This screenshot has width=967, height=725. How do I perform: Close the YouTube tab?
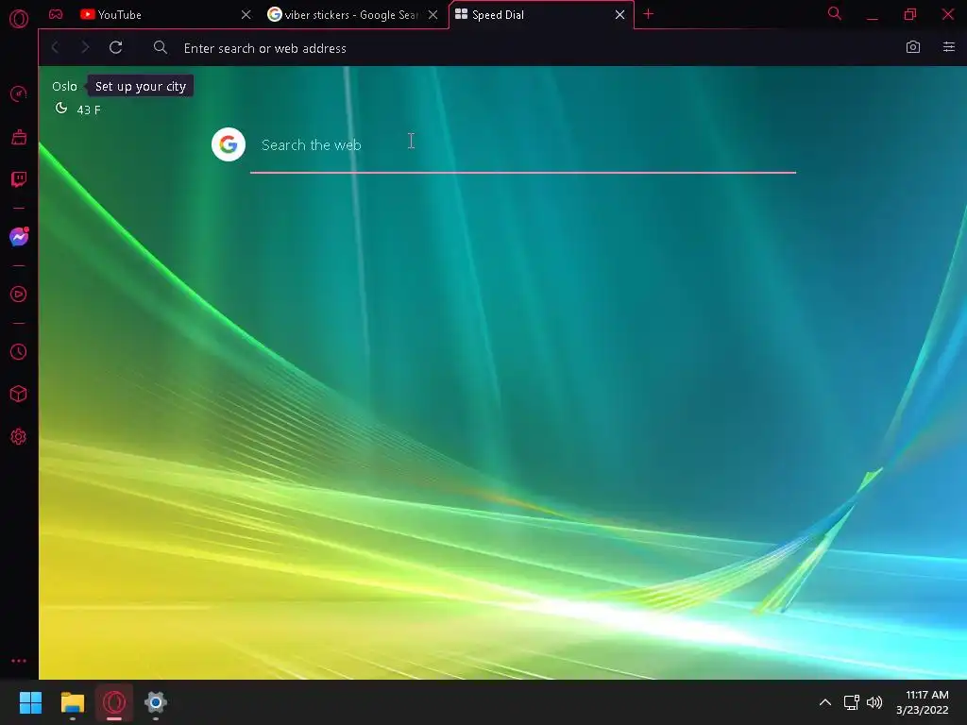click(246, 15)
